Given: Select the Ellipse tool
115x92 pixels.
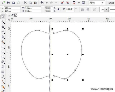Looking at the screenshot, I should click(x=3, y=52).
